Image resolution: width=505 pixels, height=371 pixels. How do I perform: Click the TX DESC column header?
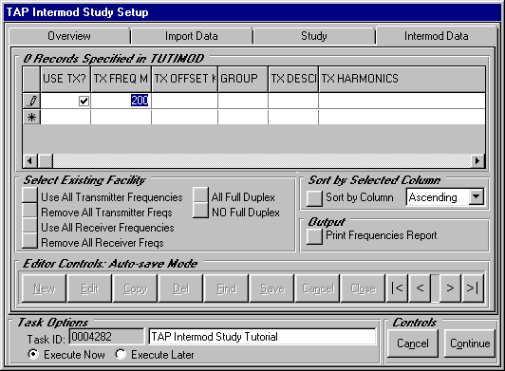pyautogui.click(x=293, y=79)
